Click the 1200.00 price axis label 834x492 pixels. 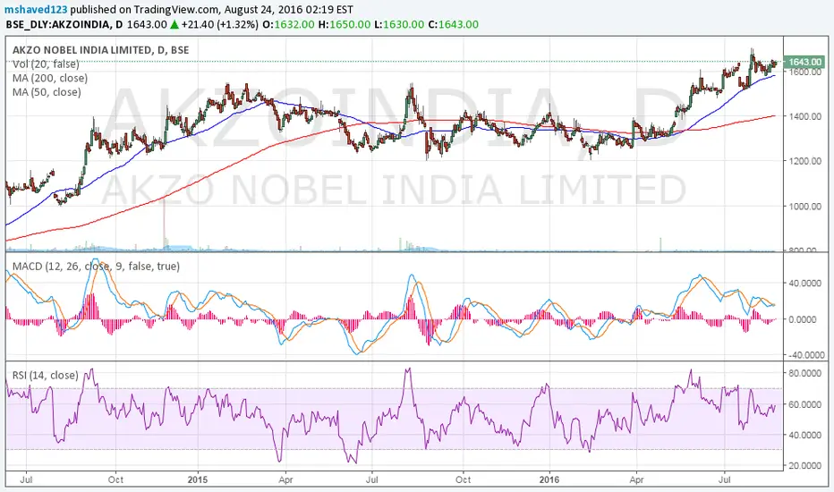(804, 161)
